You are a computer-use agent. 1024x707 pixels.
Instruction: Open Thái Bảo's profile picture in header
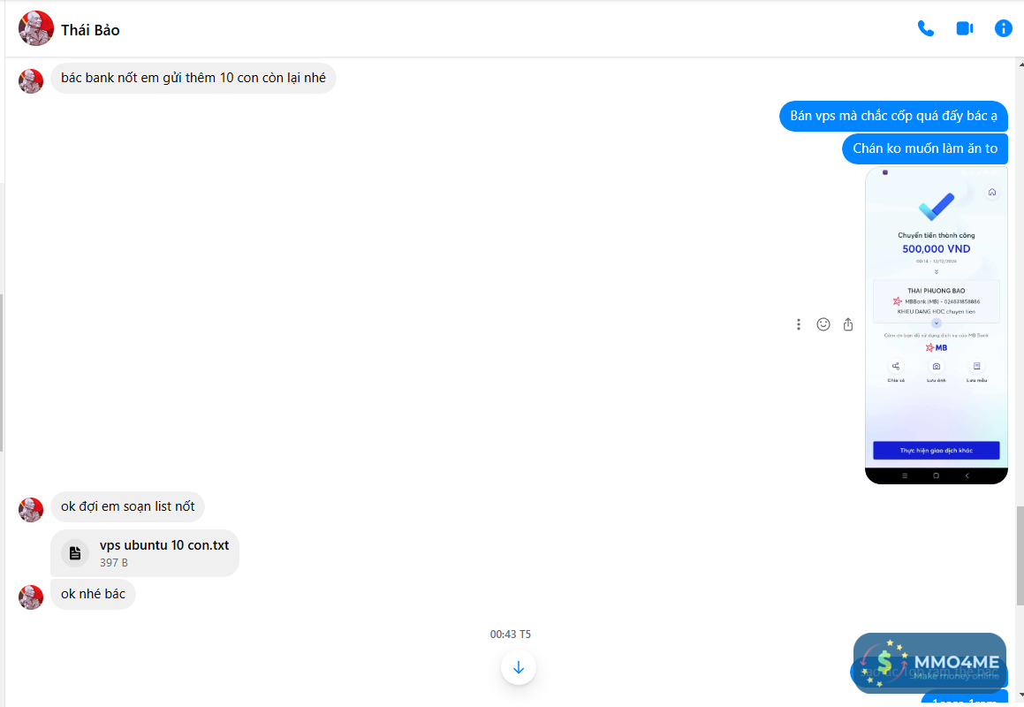coord(36,29)
